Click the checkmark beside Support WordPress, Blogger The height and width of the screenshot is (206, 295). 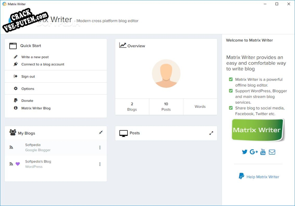231,91
